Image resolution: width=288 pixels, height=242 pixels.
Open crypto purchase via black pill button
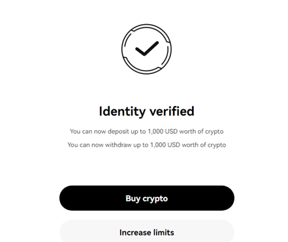147,198
